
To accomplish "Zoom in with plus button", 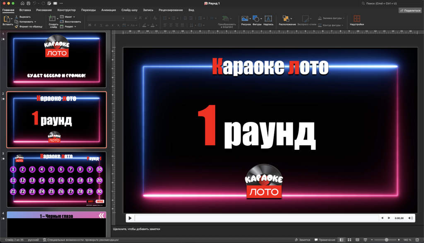I will coord(399,240).
